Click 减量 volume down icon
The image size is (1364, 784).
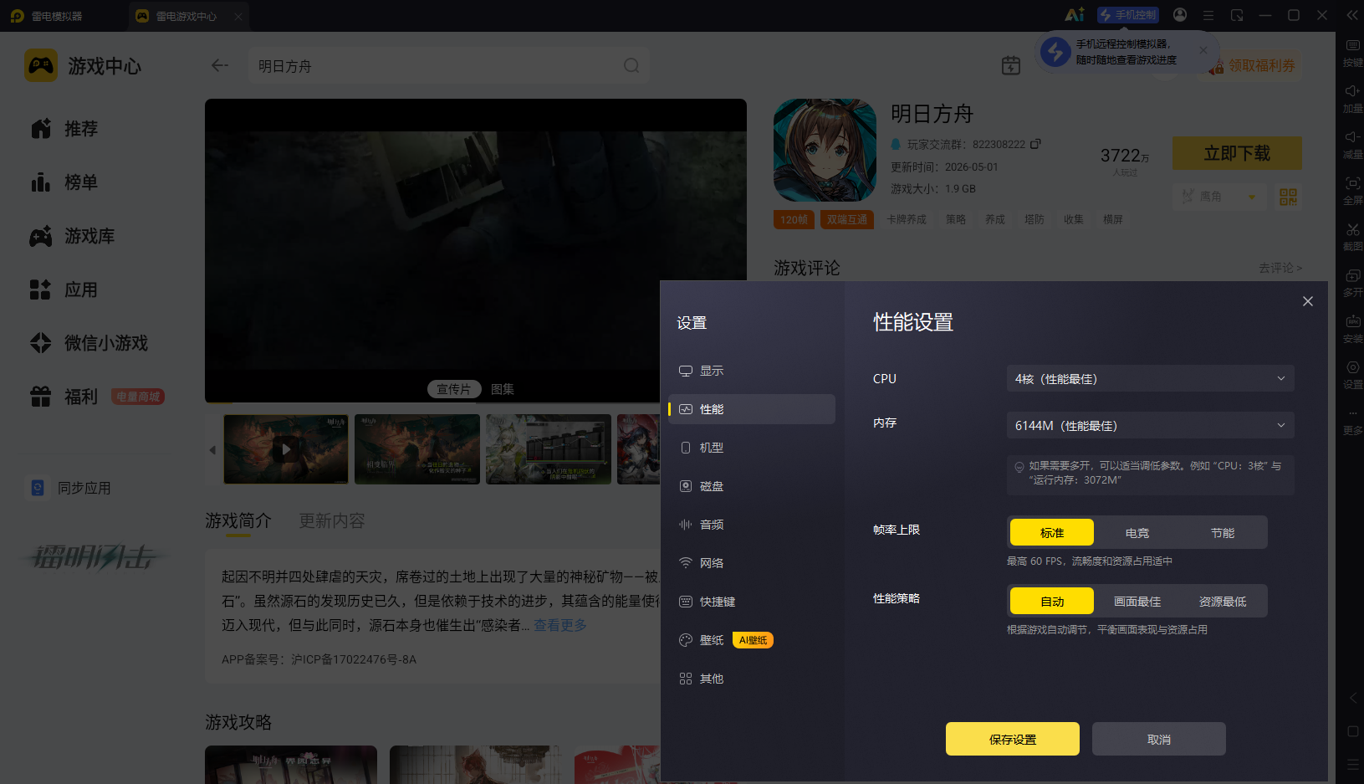(1352, 145)
